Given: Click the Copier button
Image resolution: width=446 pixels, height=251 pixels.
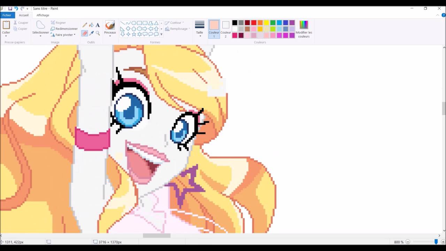Looking at the screenshot, I should (20, 29).
